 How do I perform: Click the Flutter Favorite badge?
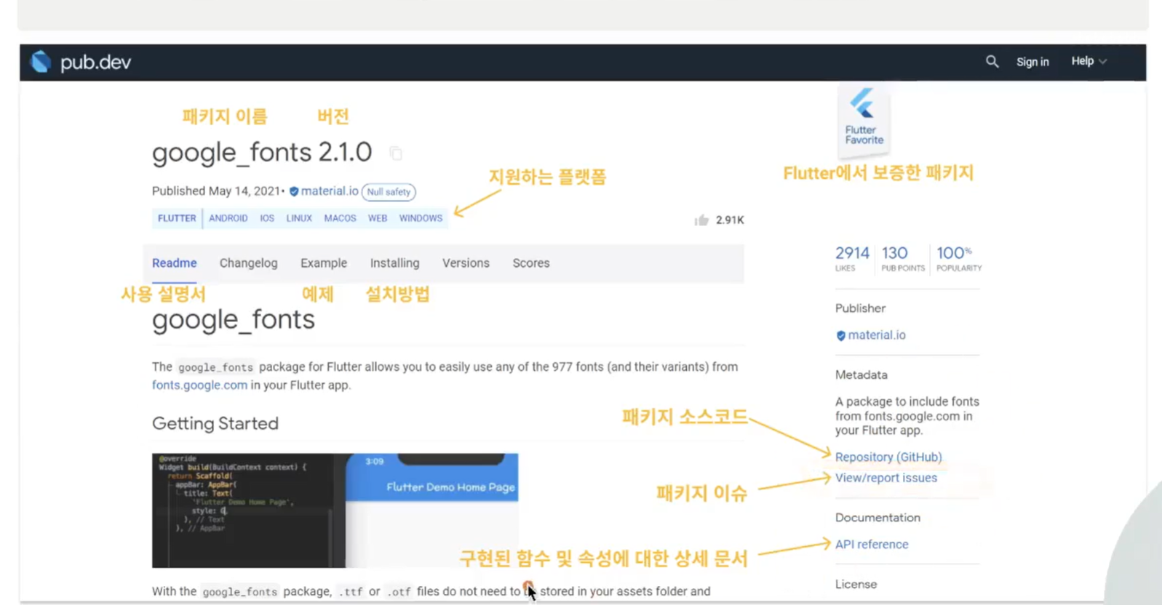[x=864, y=121]
